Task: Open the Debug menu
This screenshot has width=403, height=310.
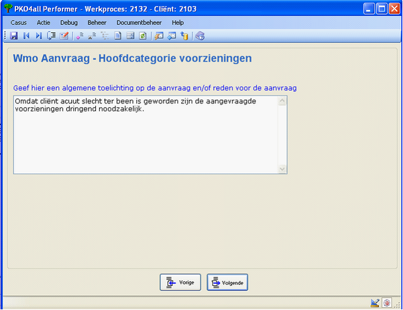Action: click(x=69, y=23)
